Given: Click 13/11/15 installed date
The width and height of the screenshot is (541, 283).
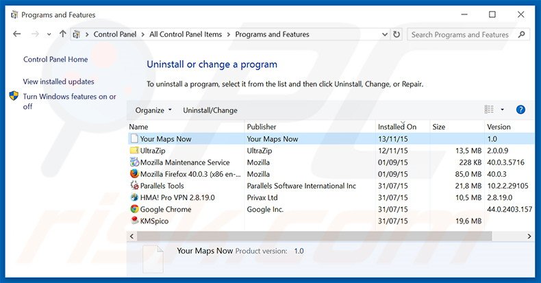Looking at the screenshot, I should pos(392,139).
